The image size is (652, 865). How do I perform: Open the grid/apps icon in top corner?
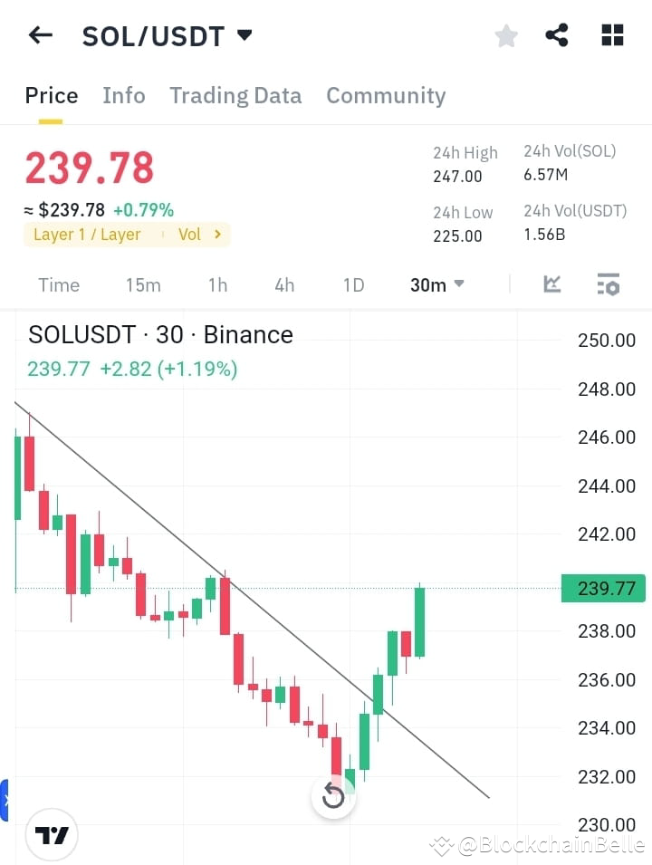tap(612, 35)
